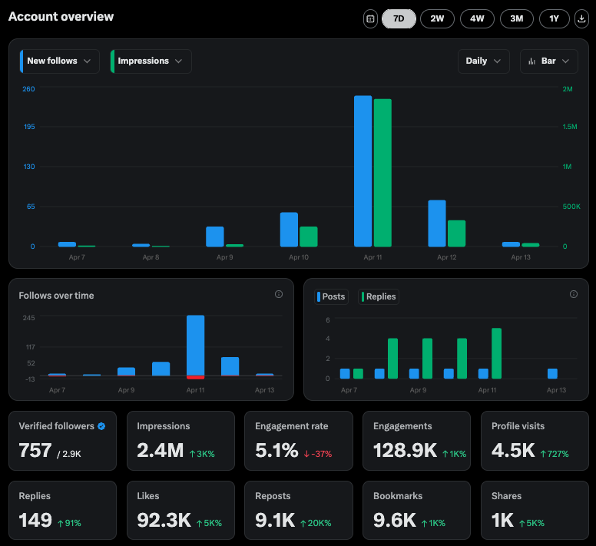
Task: Click the Likes 92.3K stat card
Action: tap(181, 510)
